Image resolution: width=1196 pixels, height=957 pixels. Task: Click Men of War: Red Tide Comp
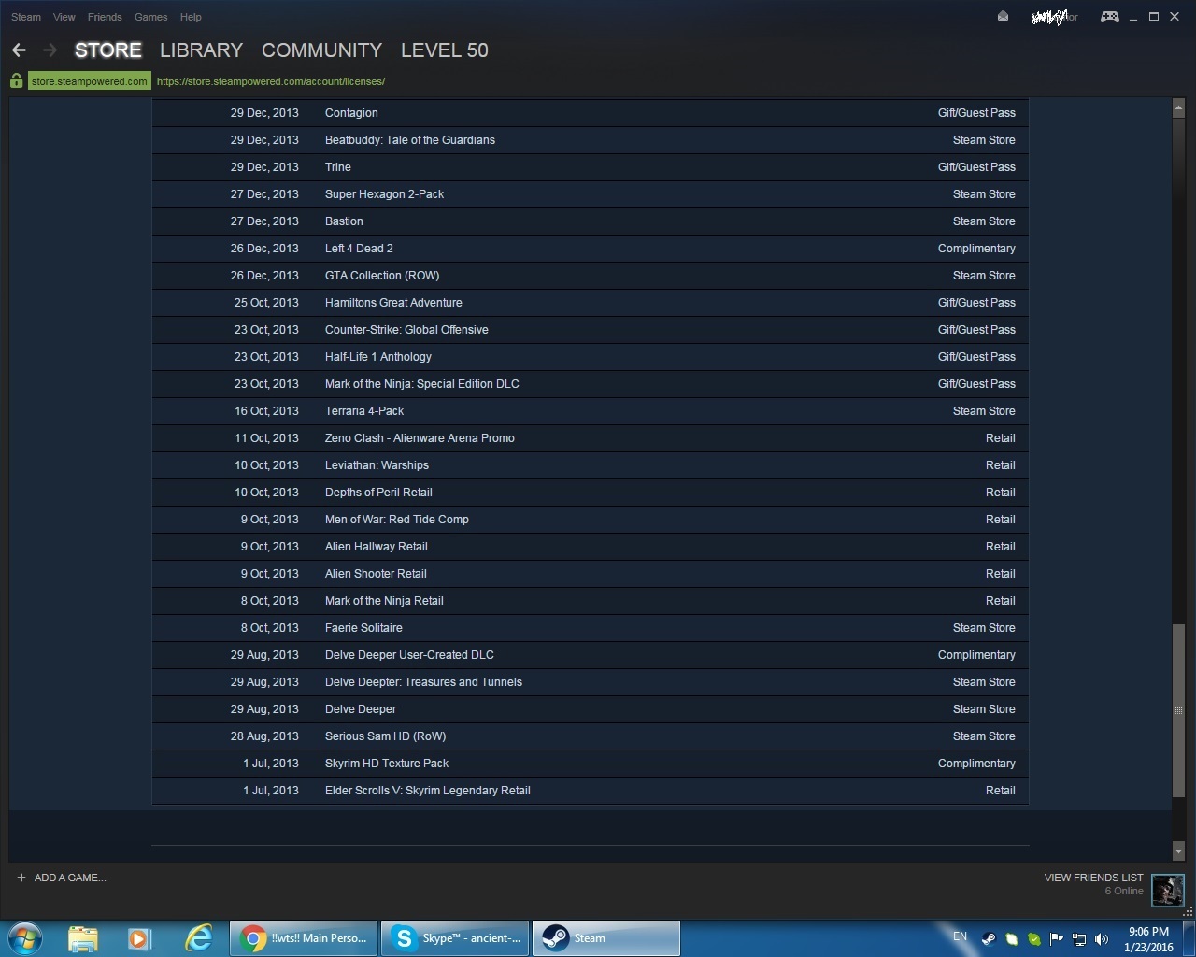pos(590,520)
